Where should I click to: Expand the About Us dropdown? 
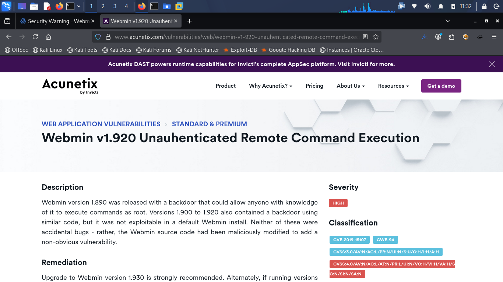[x=351, y=86]
